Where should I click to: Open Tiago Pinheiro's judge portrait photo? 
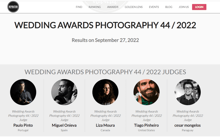point(146,92)
